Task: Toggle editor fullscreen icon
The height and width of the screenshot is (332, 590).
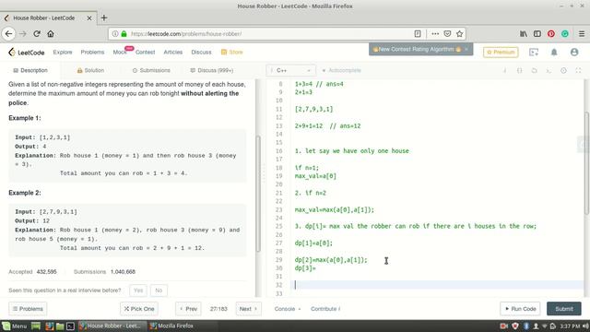Action: point(578,70)
